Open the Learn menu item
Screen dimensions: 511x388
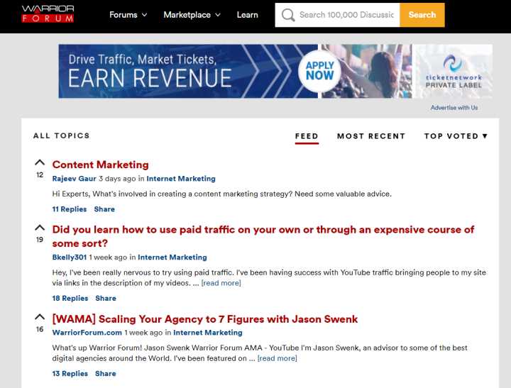pyautogui.click(x=247, y=15)
